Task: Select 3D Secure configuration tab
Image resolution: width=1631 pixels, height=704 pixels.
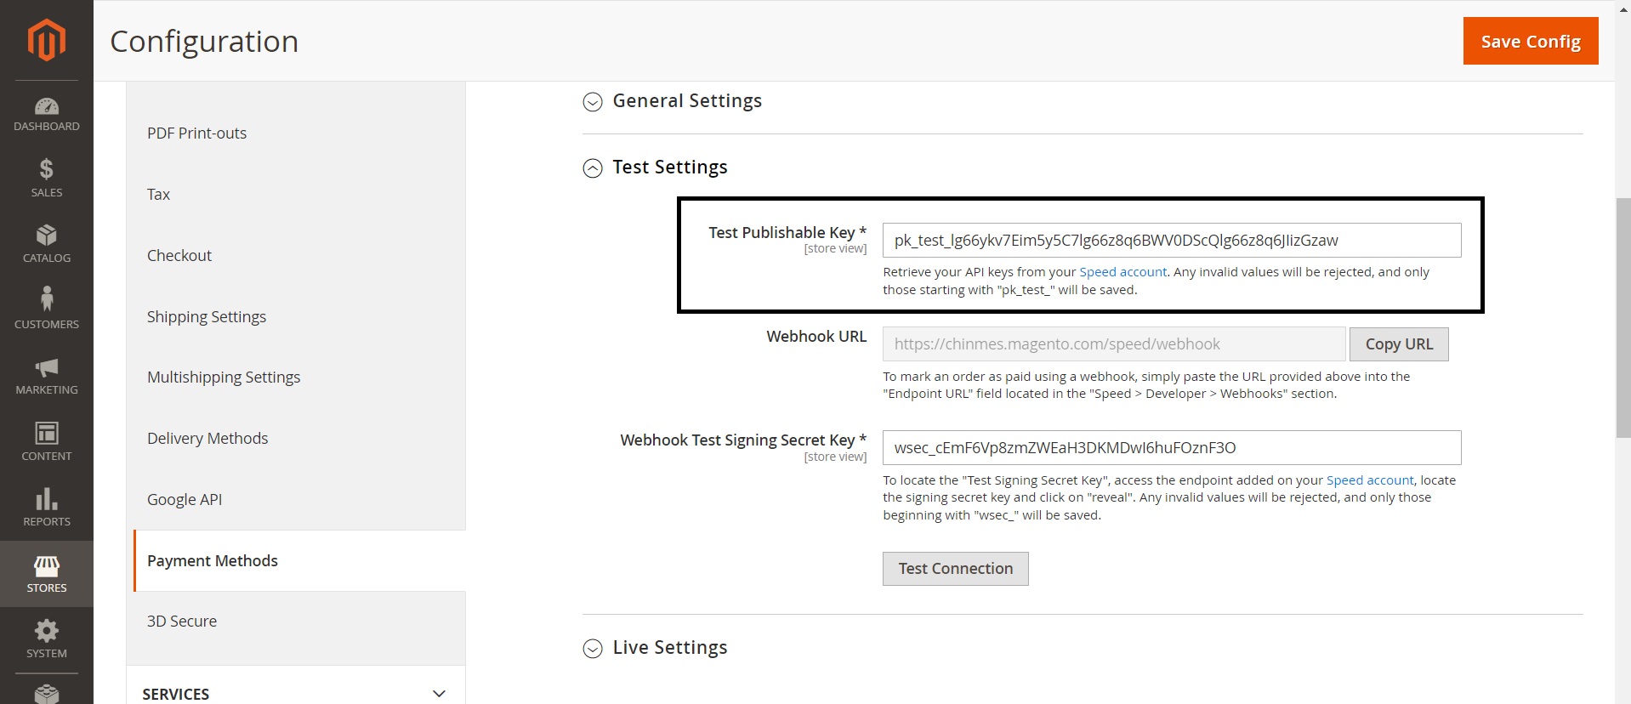Action: pyautogui.click(x=182, y=622)
